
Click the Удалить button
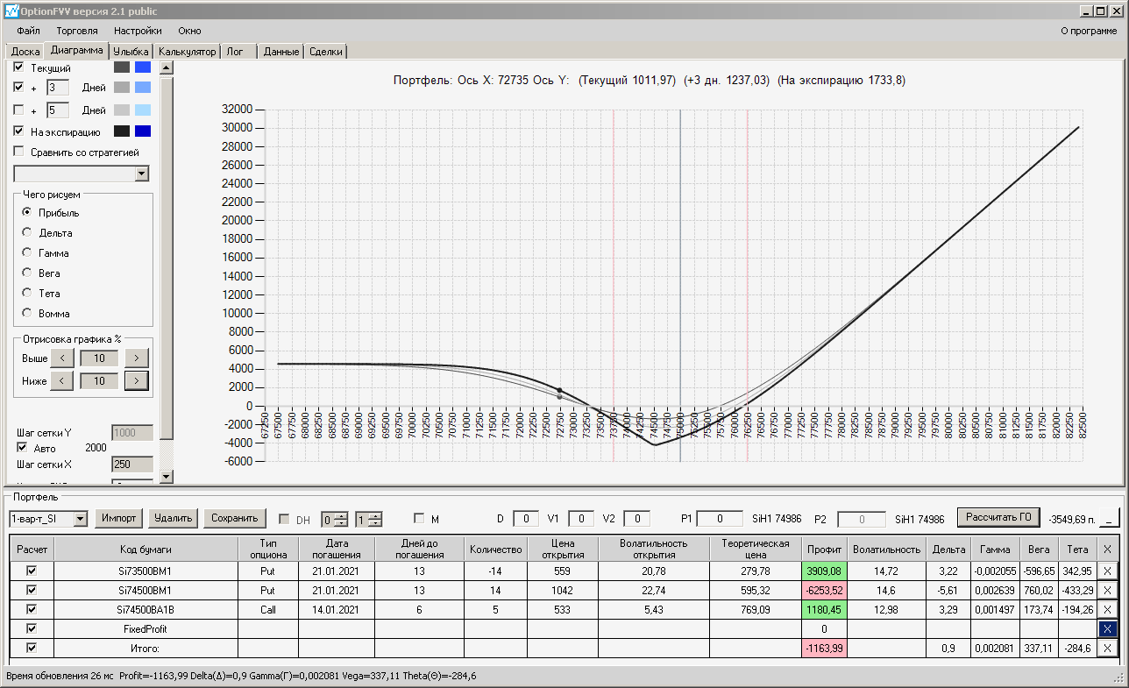[x=173, y=518]
